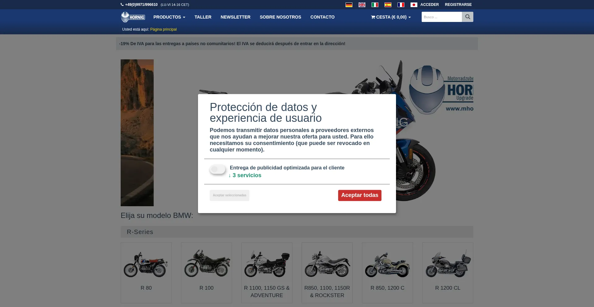The height and width of the screenshot is (307, 594).
Task: Open the ACCEDER login link
Action: 429,5
